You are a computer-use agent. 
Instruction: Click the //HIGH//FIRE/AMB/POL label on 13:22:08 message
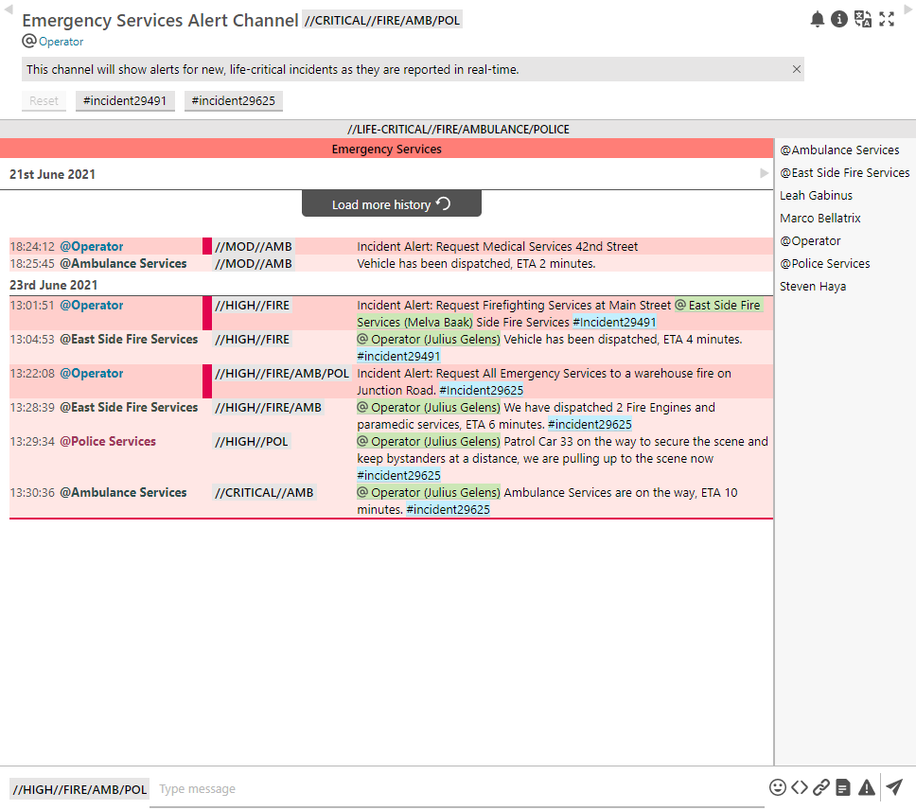282,373
